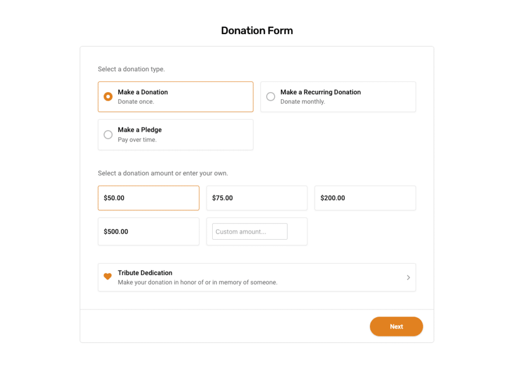Click the orange Next button
Image resolution: width=521 pixels, height=369 pixels.
(x=396, y=326)
